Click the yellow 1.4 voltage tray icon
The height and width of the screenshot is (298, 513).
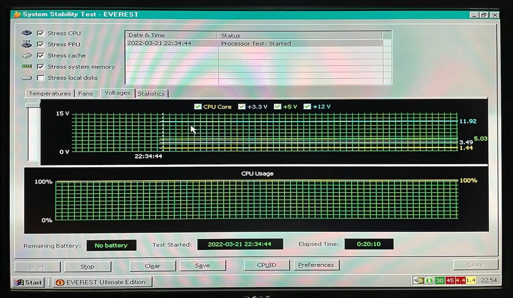471,280
